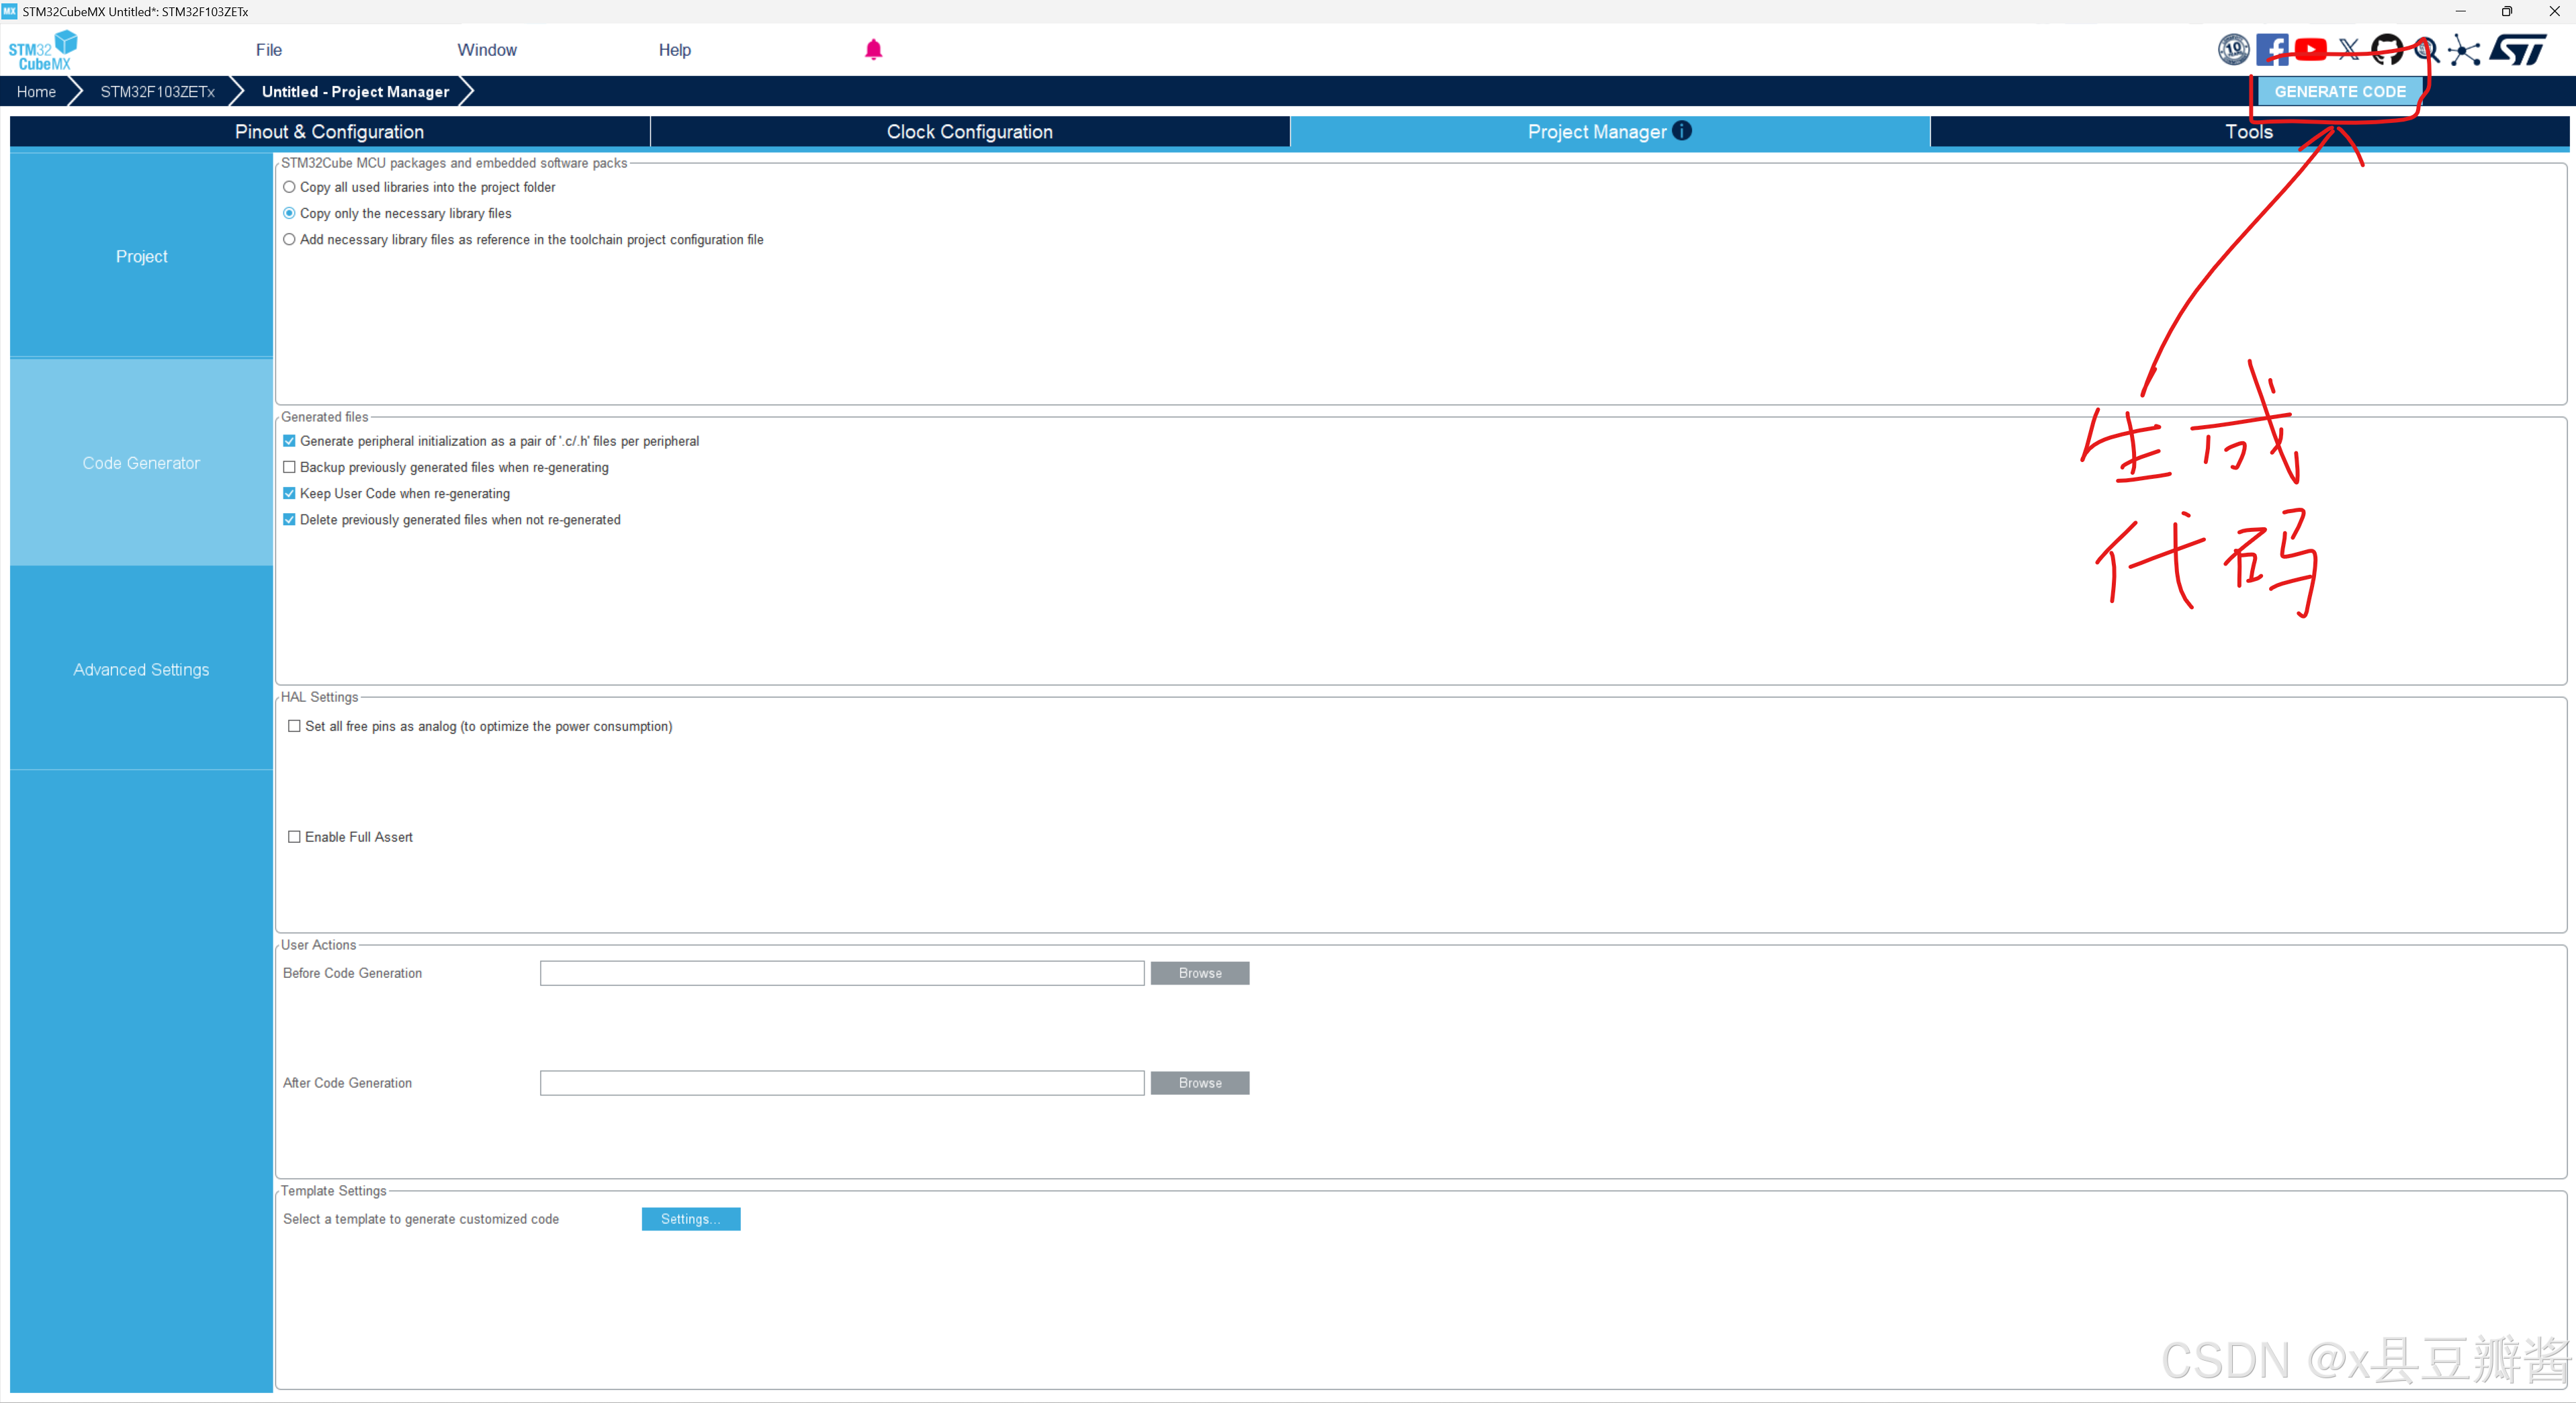Click the Before Code Generation input field

click(841, 973)
